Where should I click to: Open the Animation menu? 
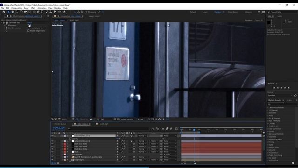click(42, 8)
